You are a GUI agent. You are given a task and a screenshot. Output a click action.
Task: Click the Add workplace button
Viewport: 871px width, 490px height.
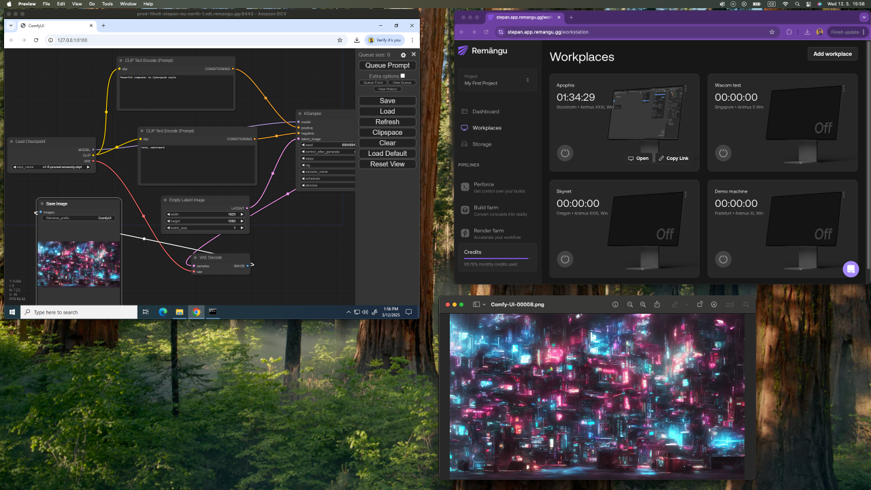pos(832,54)
